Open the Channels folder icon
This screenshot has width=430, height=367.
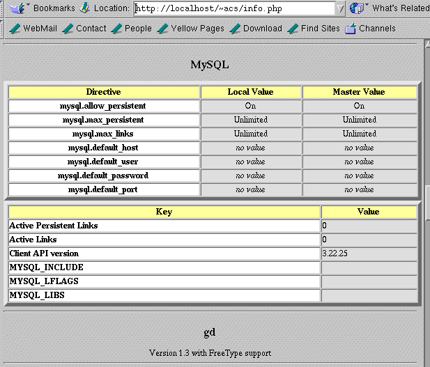[x=351, y=29]
